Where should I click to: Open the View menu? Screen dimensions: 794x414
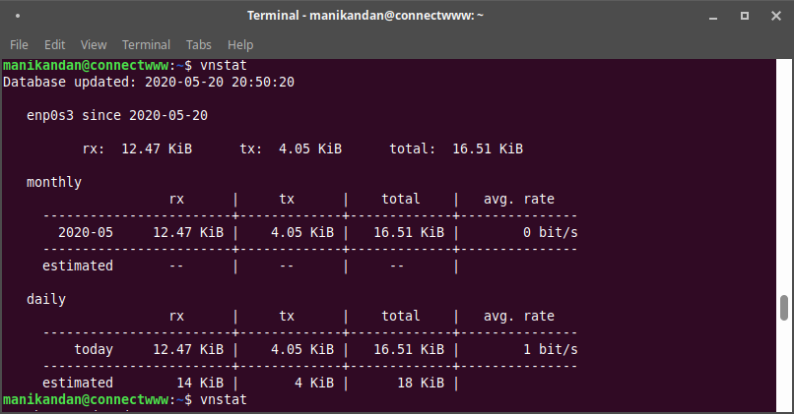point(94,45)
